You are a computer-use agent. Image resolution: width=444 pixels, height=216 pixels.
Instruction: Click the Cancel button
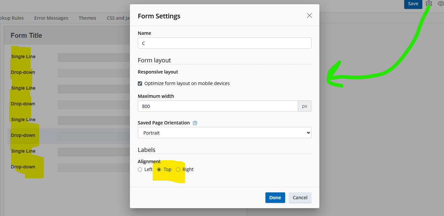(x=300, y=198)
